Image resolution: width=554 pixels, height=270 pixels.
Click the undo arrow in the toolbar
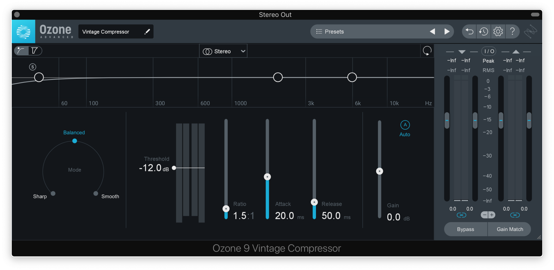pos(469,31)
